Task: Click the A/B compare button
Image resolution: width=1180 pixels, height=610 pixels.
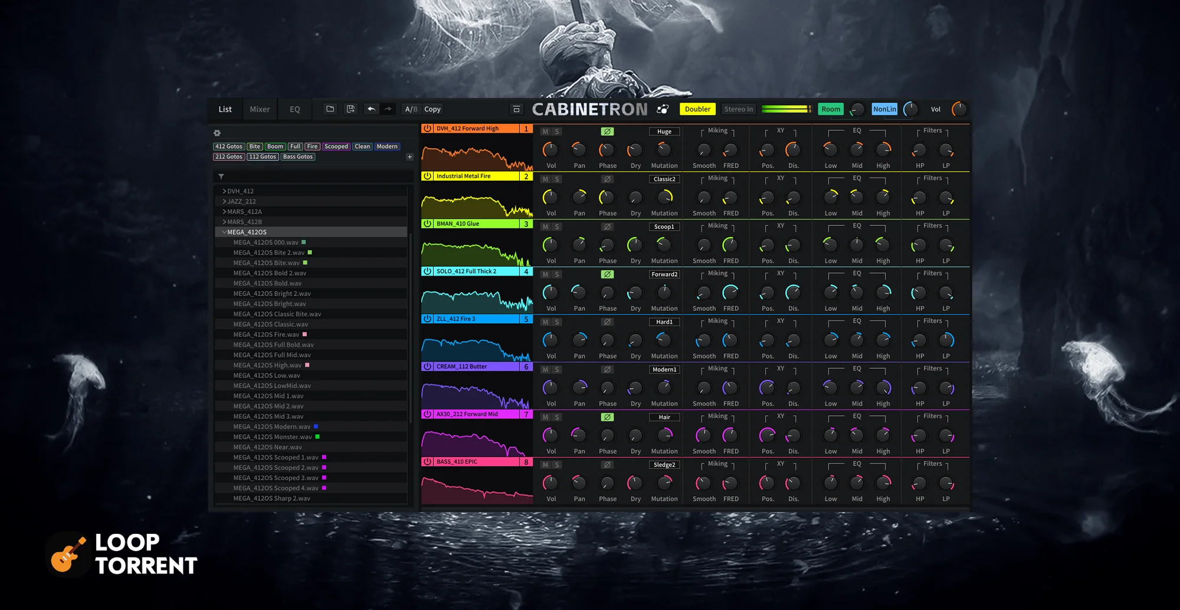Action: pos(411,109)
